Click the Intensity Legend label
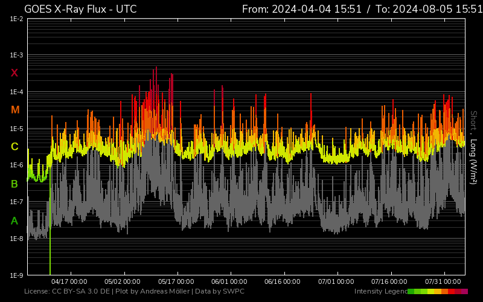This screenshot has height=302, width=483. click(380, 292)
